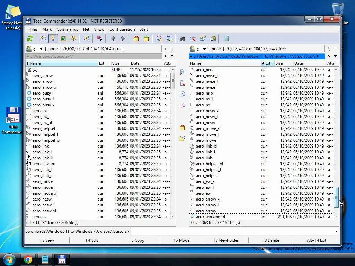Open the Start menu item in menu bar
This screenshot has width=355, height=266.
click(x=144, y=29)
